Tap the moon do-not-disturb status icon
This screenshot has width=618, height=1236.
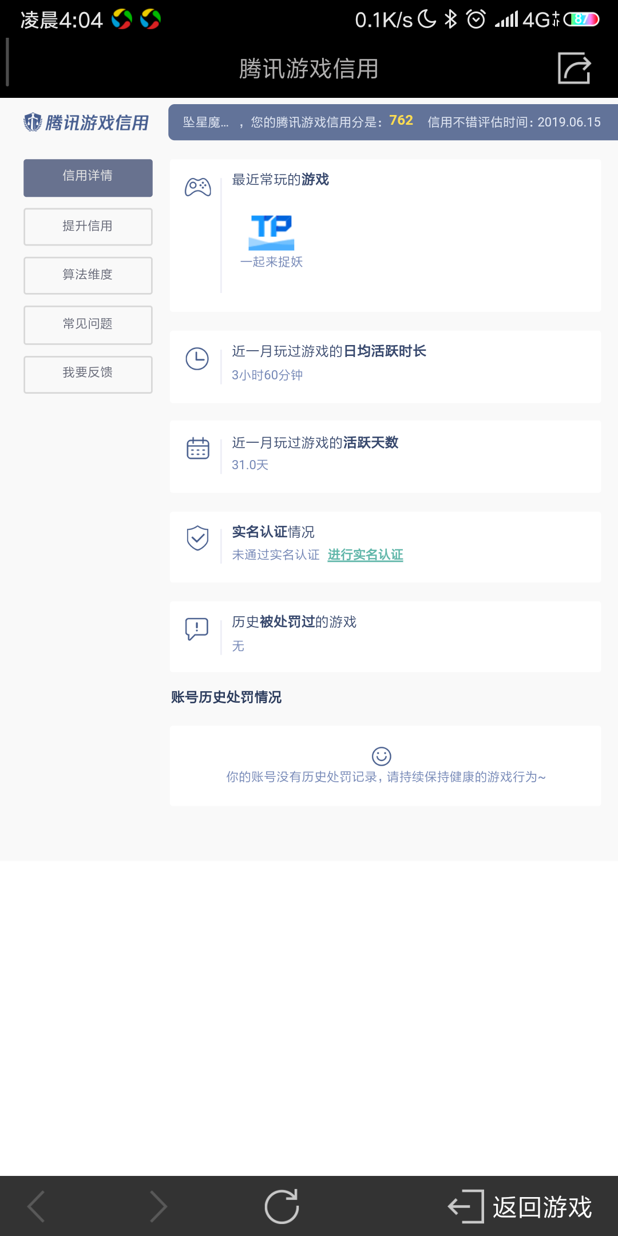[x=427, y=19]
